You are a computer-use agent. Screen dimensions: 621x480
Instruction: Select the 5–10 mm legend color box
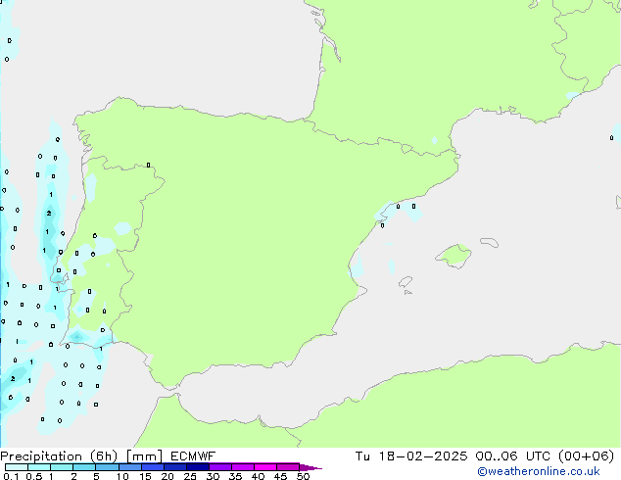107,467
